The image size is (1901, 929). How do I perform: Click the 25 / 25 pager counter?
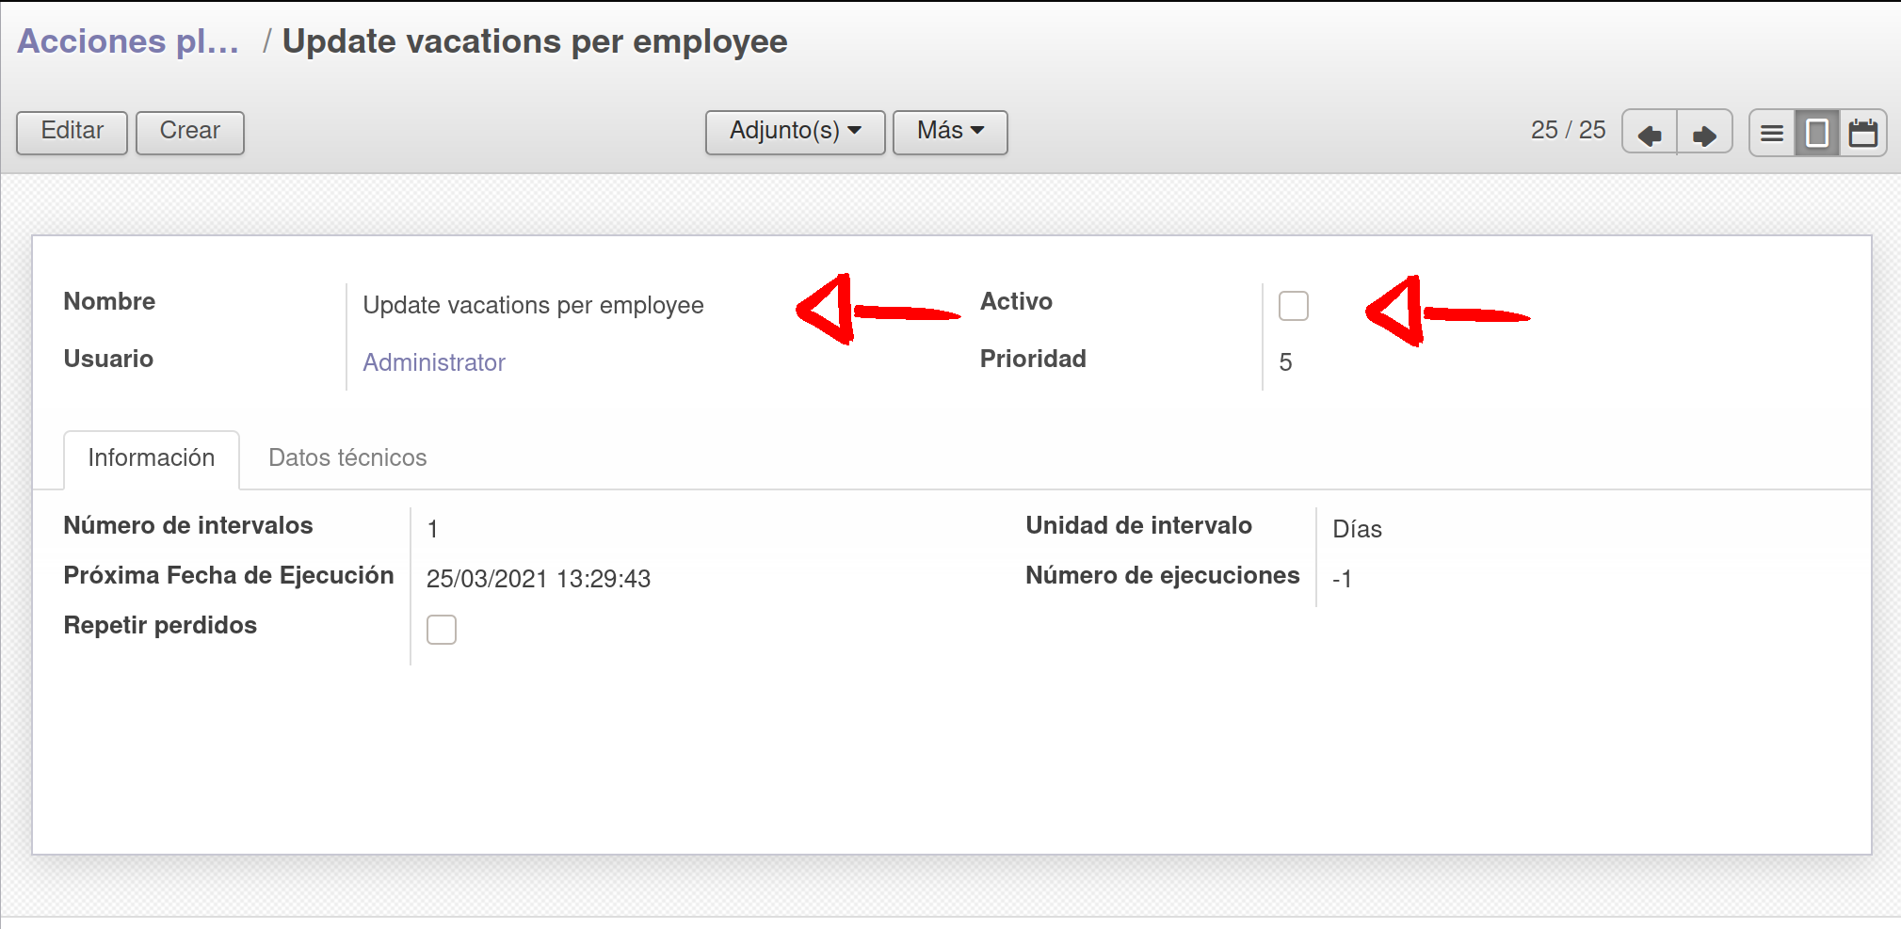pos(1568,130)
